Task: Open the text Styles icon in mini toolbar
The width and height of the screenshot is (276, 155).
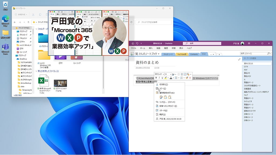Action: (173, 74)
